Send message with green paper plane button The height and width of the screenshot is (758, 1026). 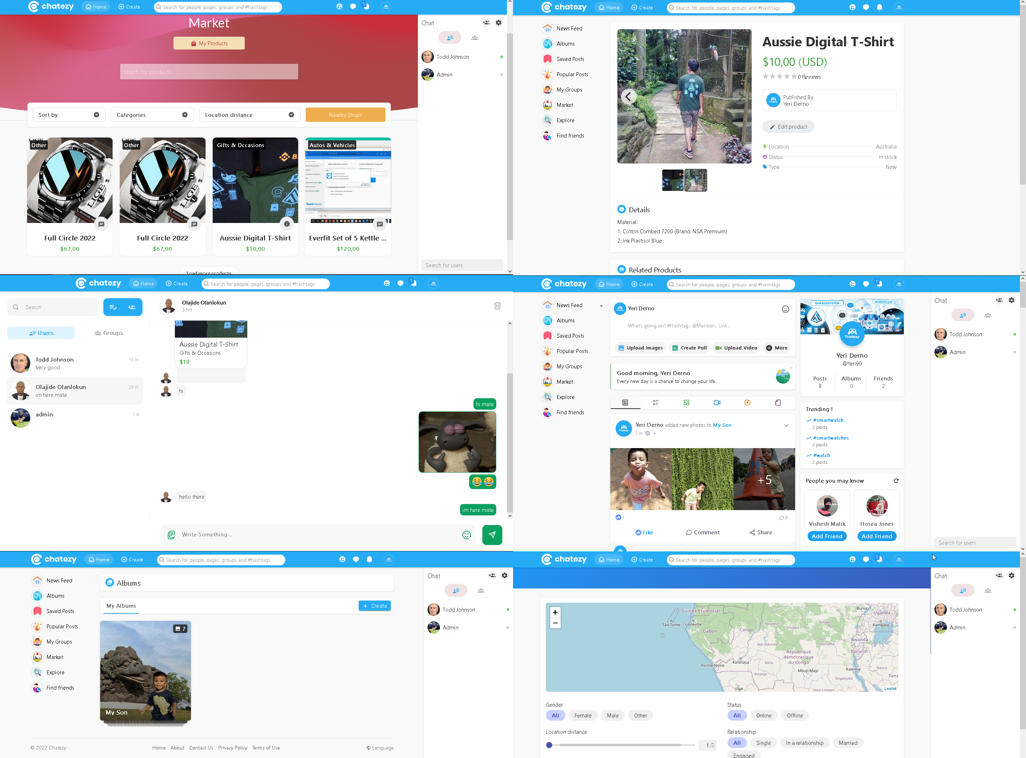(492, 535)
